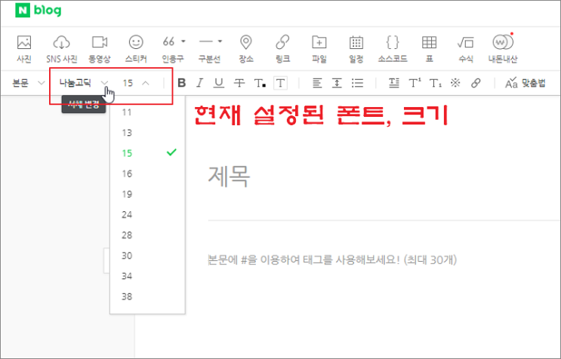Select font size 13

click(x=147, y=133)
